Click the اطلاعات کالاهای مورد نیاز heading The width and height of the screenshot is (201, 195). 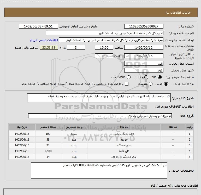coord(174,107)
